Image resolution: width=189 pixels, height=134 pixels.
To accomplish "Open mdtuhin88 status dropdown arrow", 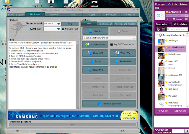I will click(183, 12).
